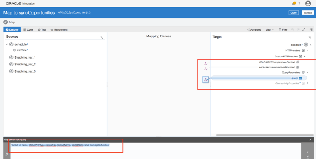Collapse the schedule source node
This screenshot has height=159, width=316.
pos(6,45)
